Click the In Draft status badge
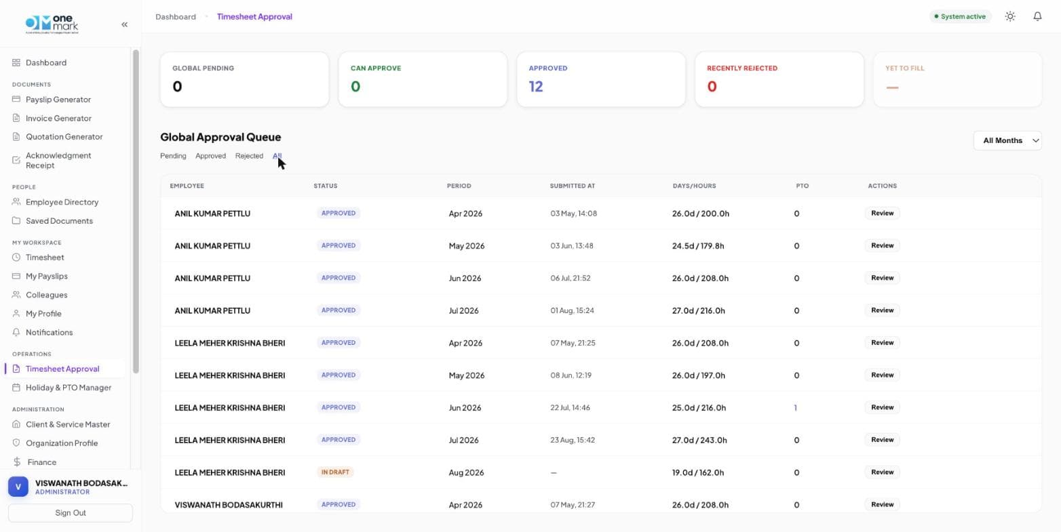 (x=335, y=472)
